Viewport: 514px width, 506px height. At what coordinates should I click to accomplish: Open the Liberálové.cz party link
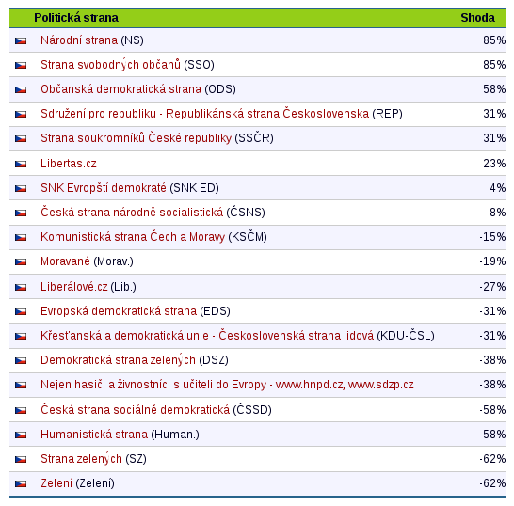point(74,287)
